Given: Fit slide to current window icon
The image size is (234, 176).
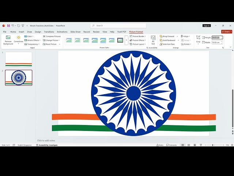Looking at the screenshot, I should click(232, 145).
